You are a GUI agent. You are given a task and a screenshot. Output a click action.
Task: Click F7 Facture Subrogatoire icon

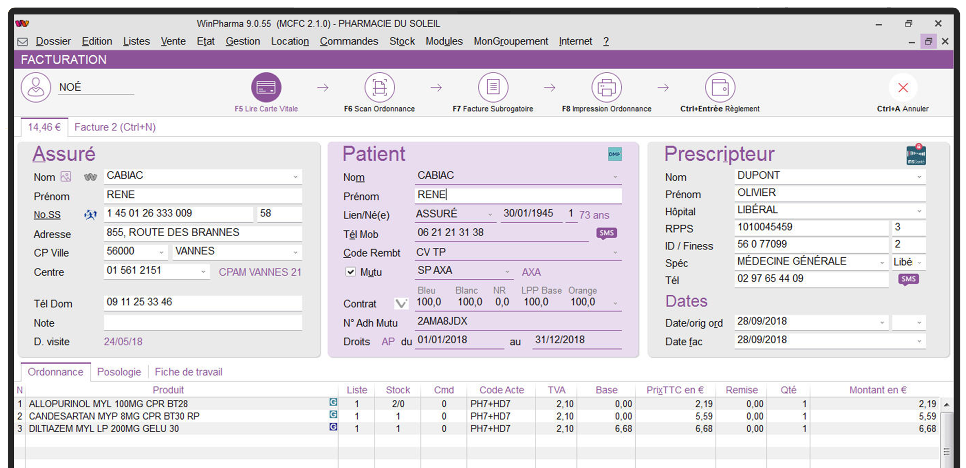(493, 87)
